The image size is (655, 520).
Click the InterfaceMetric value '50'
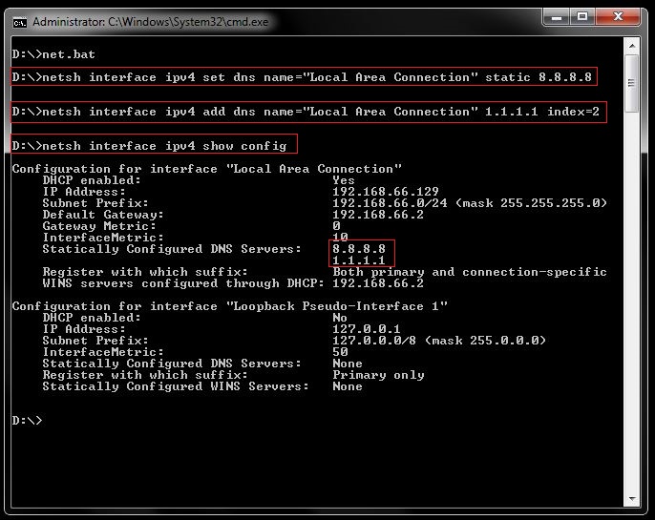click(x=340, y=352)
